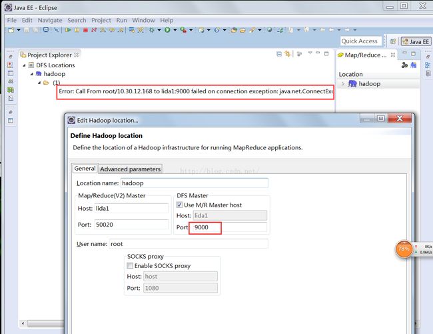Click the New wizard icon in toolbar
This screenshot has height=334, width=433.
[x=11, y=30]
